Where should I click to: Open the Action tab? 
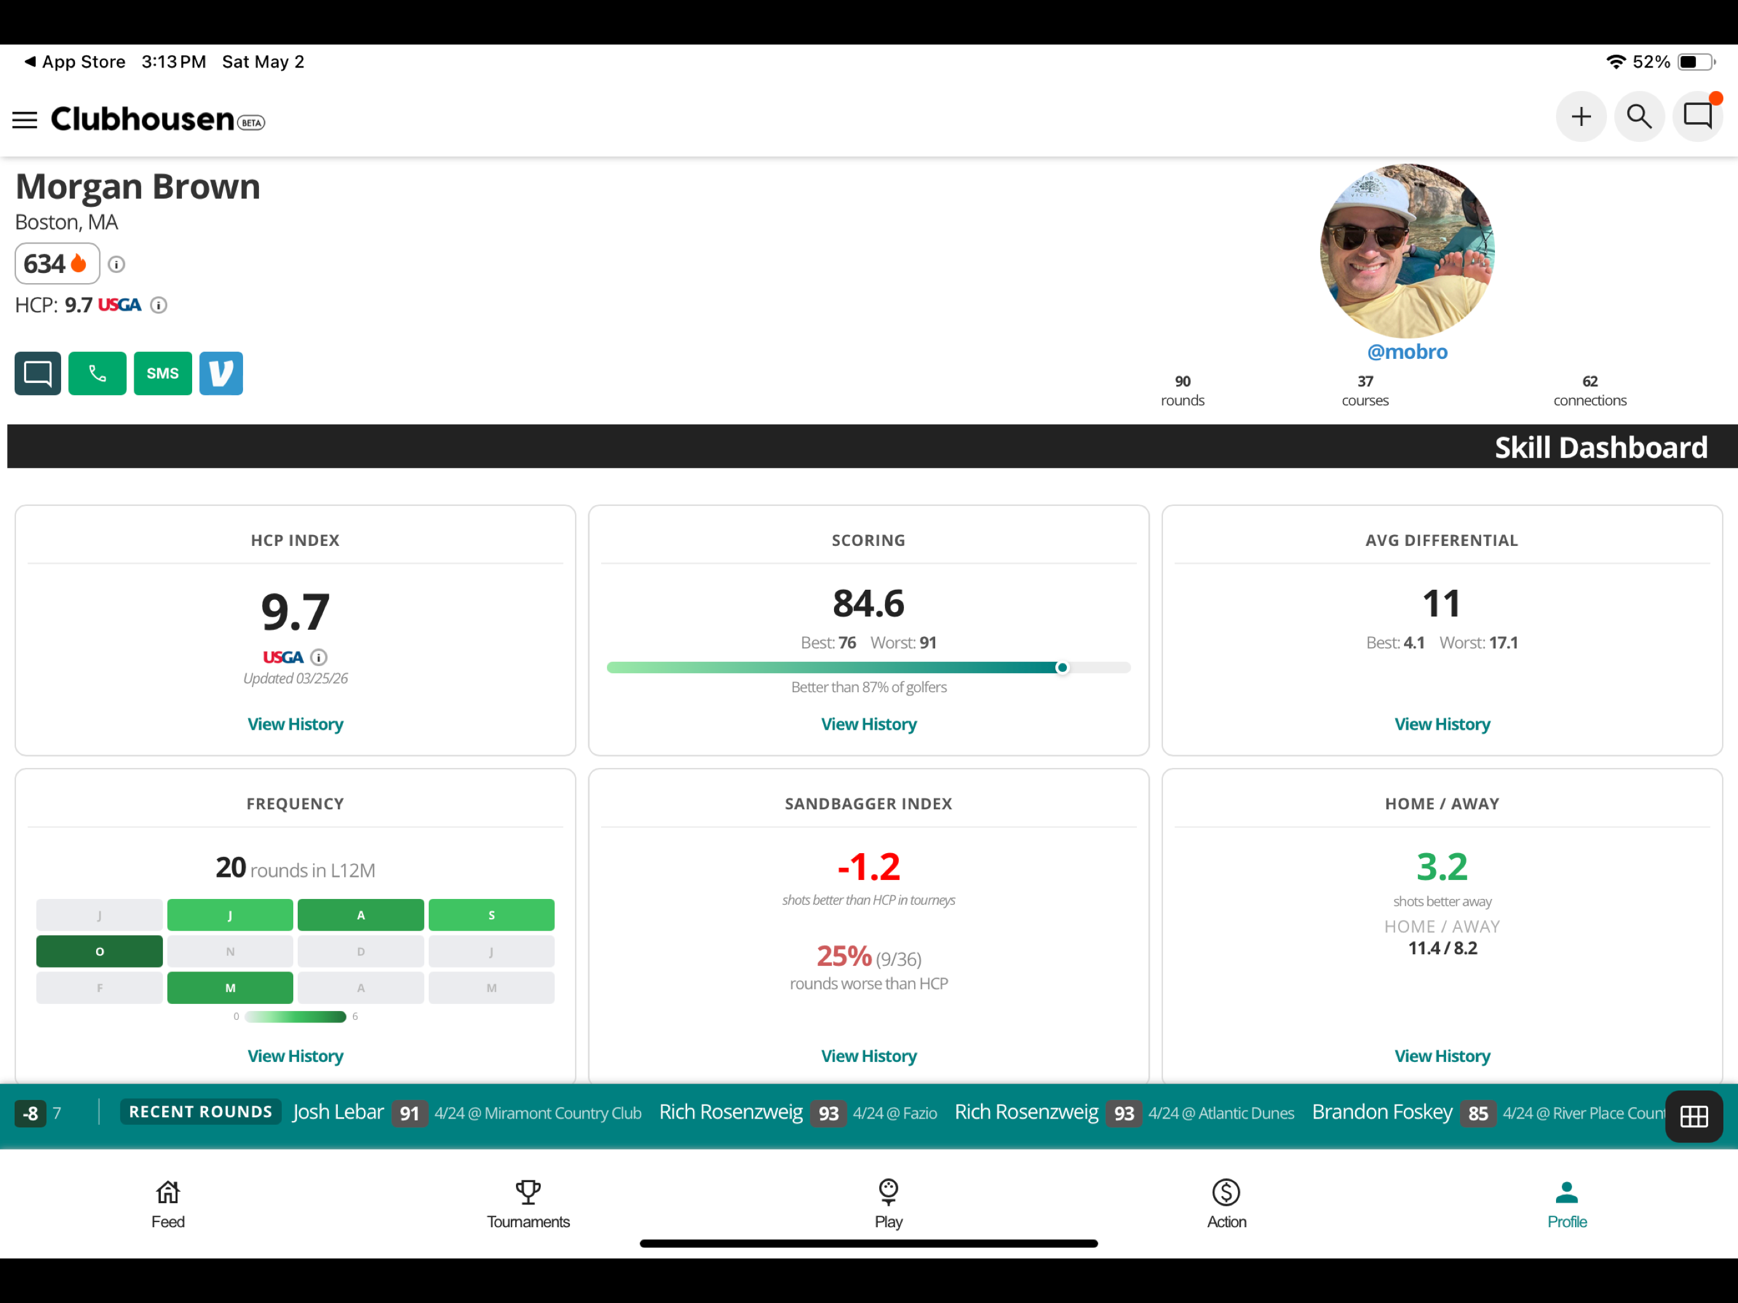pyautogui.click(x=1226, y=1204)
